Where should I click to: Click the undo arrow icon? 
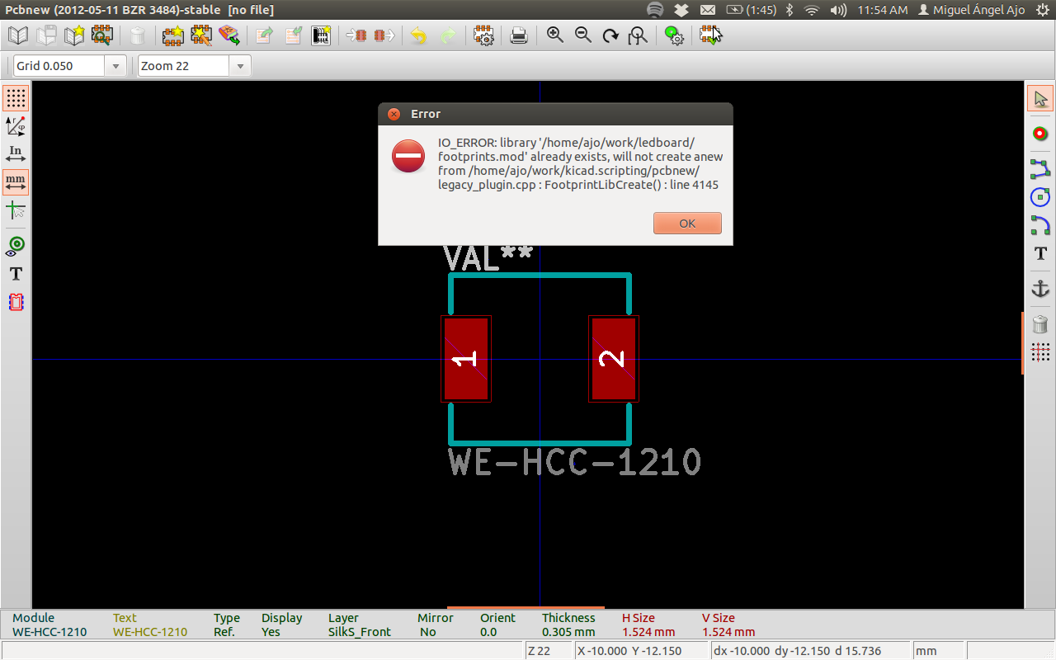point(419,35)
